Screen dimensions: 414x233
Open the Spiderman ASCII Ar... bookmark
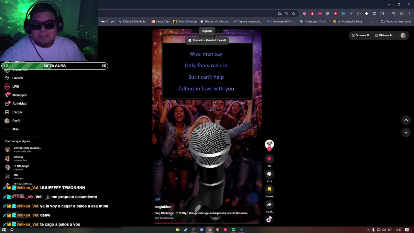(281, 22)
